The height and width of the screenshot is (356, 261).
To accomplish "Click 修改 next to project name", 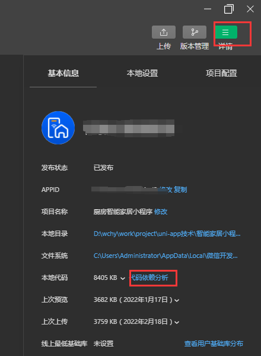I will tap(161, 212).
